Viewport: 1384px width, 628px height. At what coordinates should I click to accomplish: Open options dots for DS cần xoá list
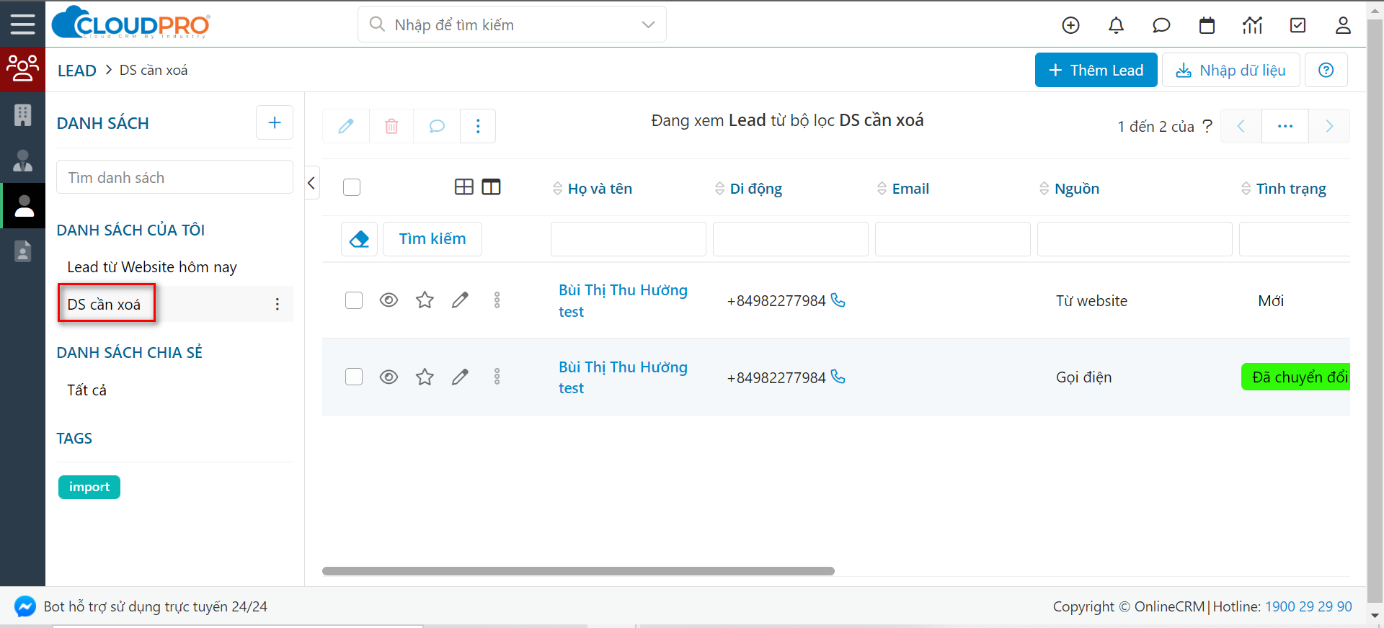pos(278,304)
